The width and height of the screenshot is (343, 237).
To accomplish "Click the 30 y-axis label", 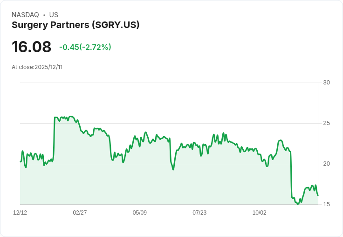I will (326, 83).
